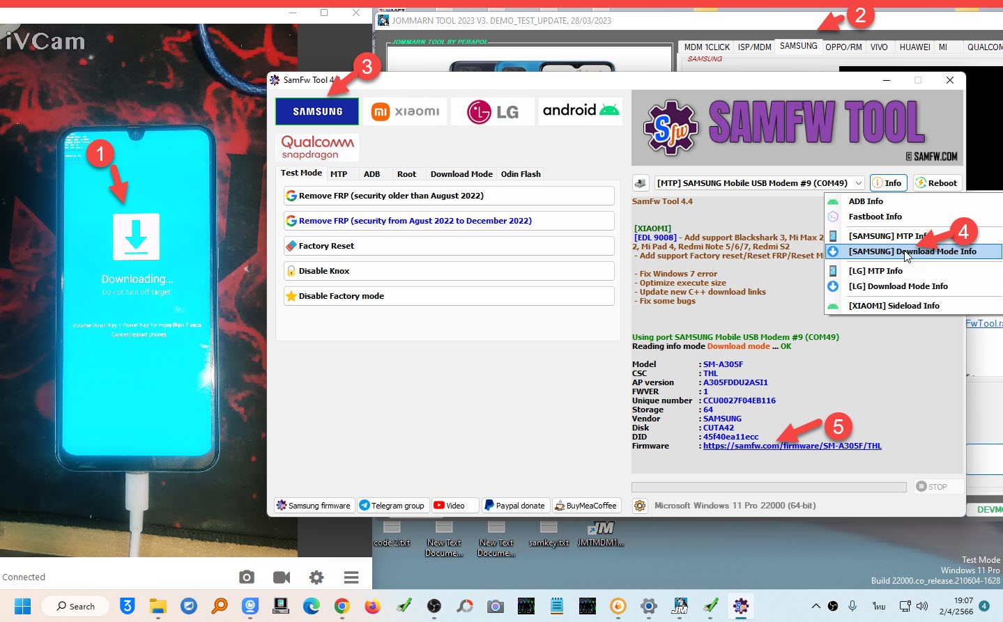
Task: Choose [XIAOMI] Sideload Info menu entry
Action: click(914, 306)
